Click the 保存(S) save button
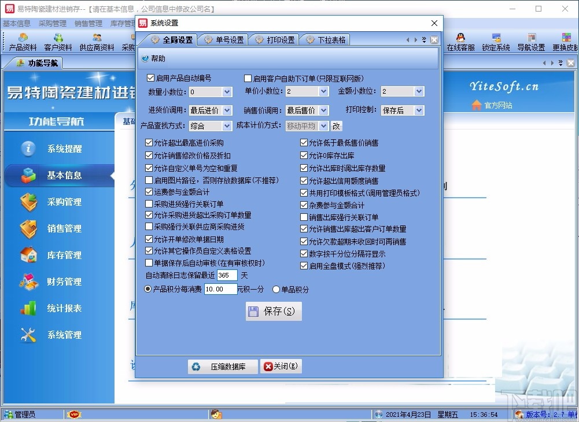 (x=273, y=311)
